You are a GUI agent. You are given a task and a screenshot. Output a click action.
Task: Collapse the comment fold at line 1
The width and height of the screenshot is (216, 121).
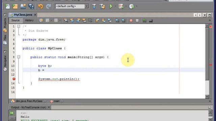point(19,26)
